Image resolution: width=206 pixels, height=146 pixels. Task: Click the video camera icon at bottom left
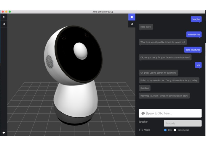click(4, 132)
